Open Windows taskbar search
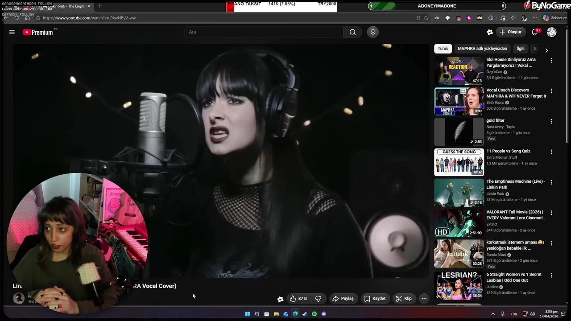Viewport: 571px width, 321px height. 257,314
